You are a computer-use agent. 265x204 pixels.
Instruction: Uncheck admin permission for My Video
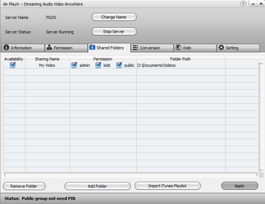pyautogui.click(x=74, y=65)
